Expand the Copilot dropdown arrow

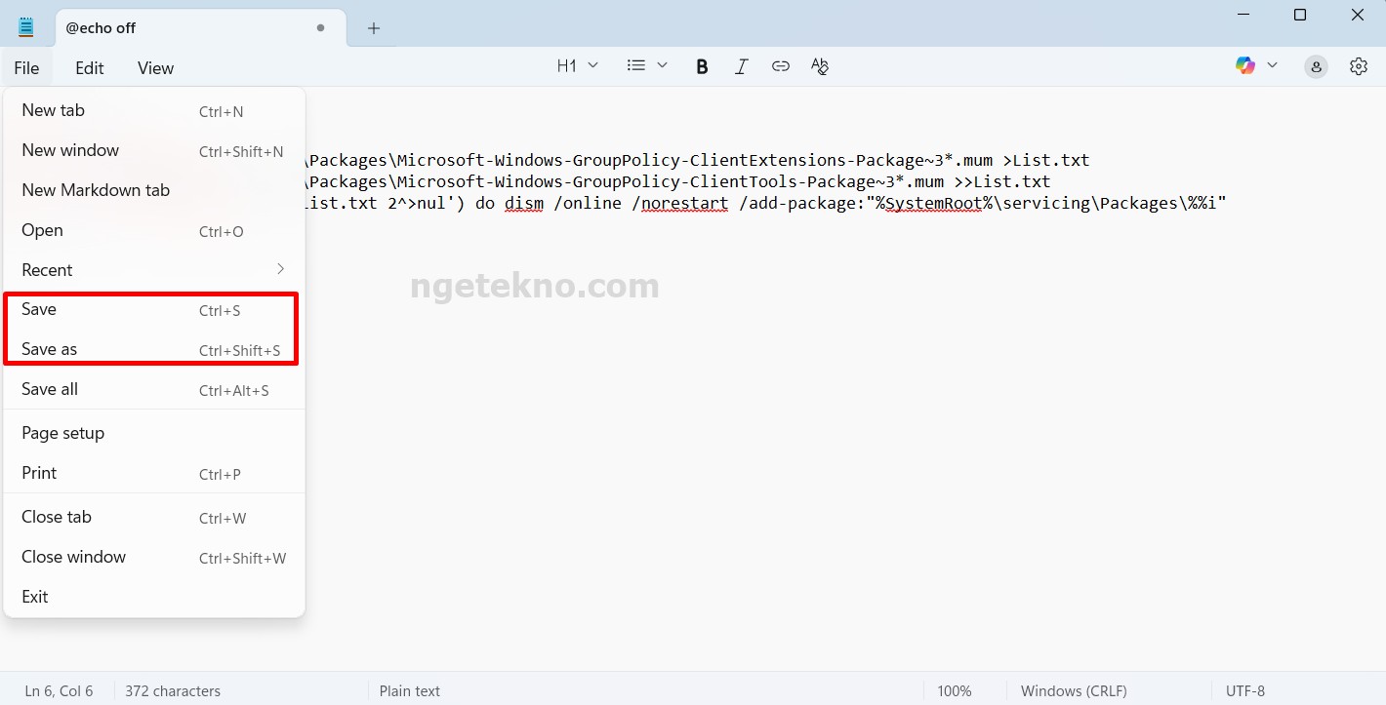click(x=1272, y=65)
